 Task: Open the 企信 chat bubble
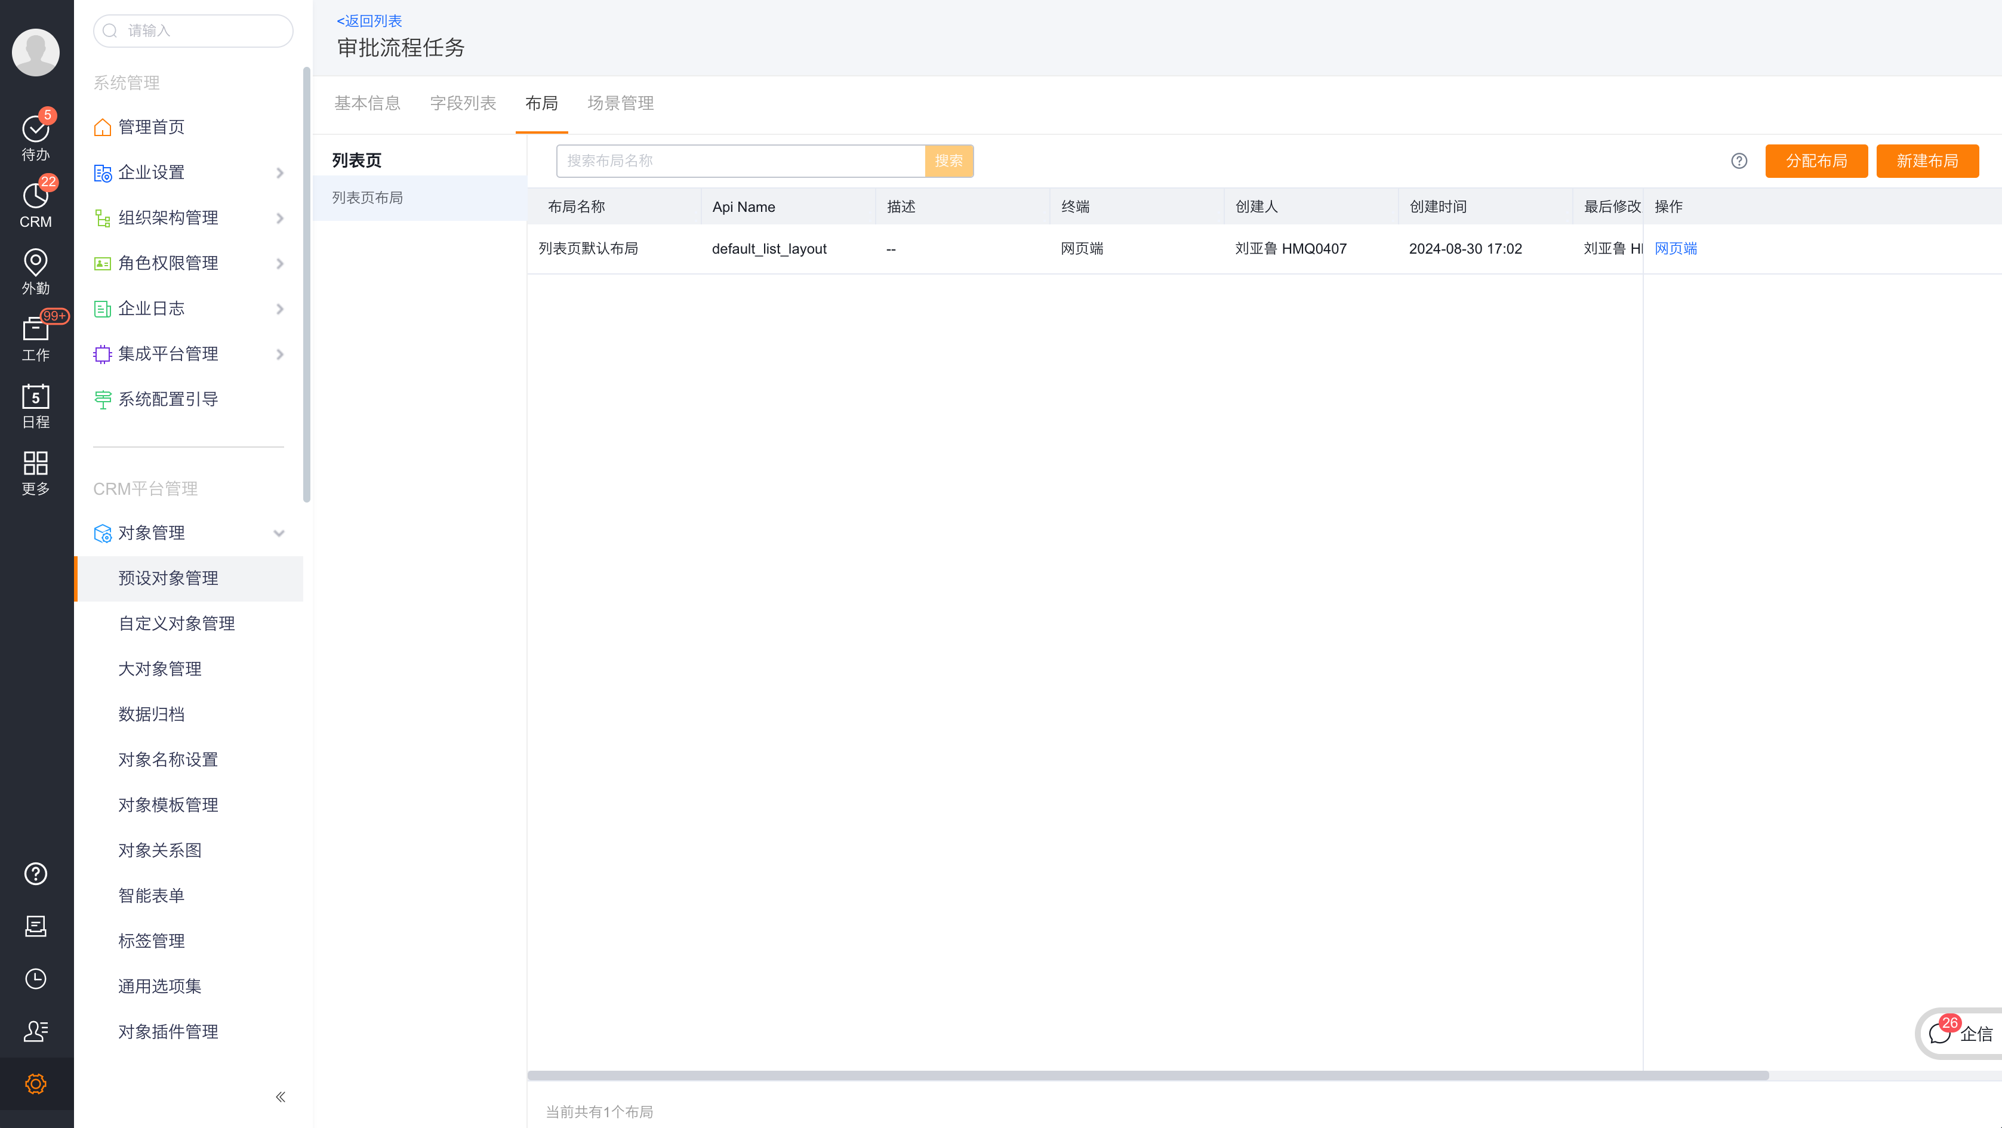click(1958, 1033)
